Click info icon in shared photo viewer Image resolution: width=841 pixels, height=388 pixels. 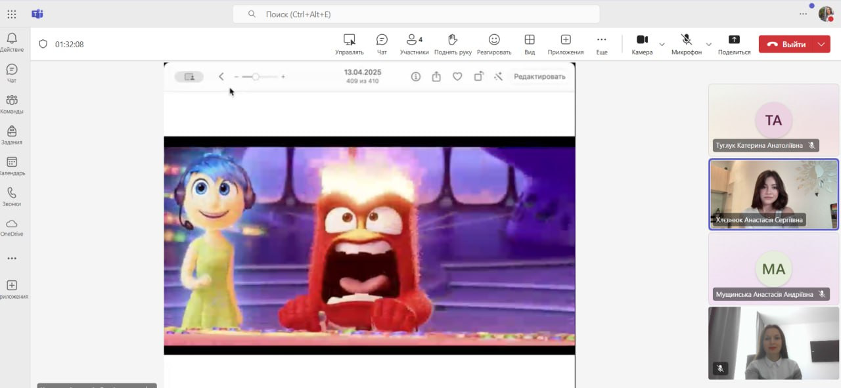point(416,77)
